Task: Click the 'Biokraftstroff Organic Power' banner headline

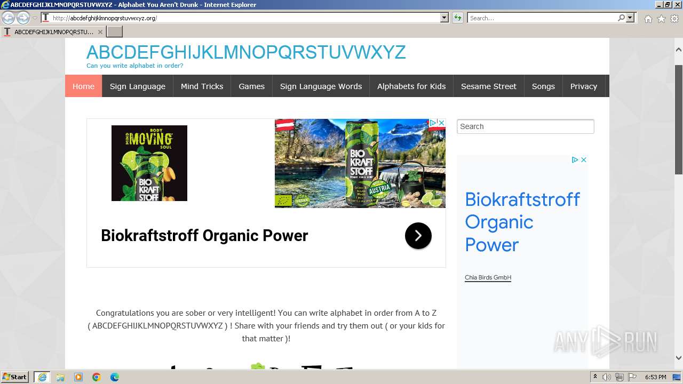Action: tap(204, 236)
